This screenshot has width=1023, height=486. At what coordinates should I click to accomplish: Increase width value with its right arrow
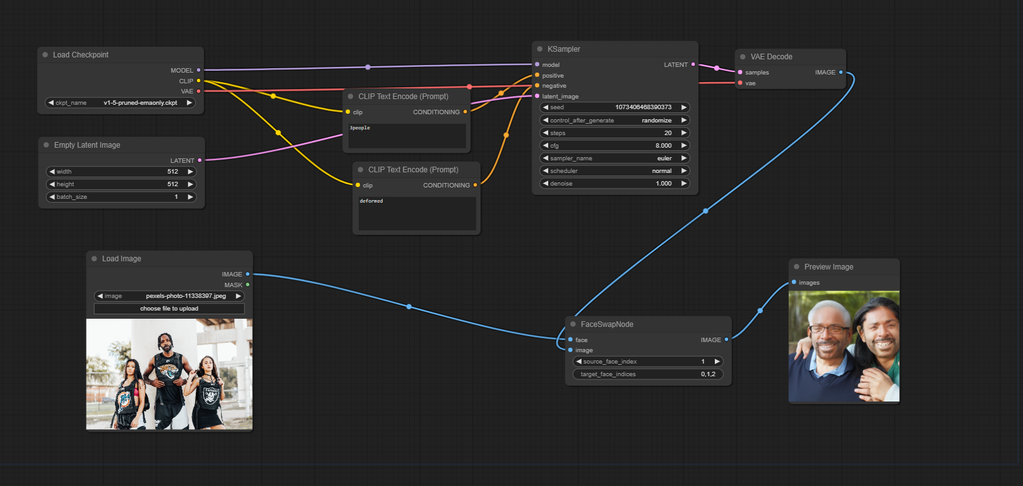tap(190, 172)
